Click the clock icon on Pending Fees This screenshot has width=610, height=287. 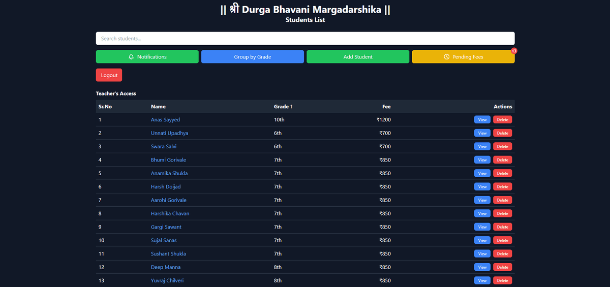click(x=446, y=57)
